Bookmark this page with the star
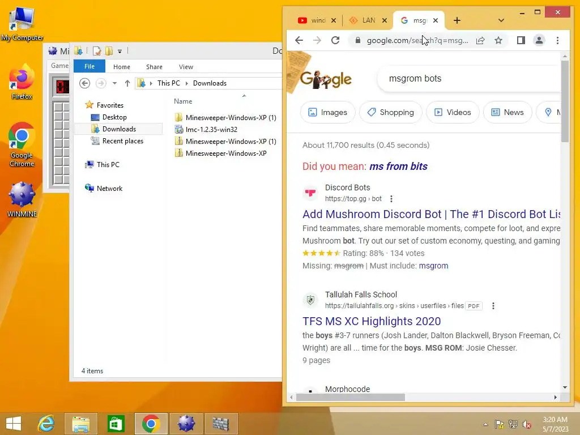Screen dimensions: 580x435 tap(498, 40)
